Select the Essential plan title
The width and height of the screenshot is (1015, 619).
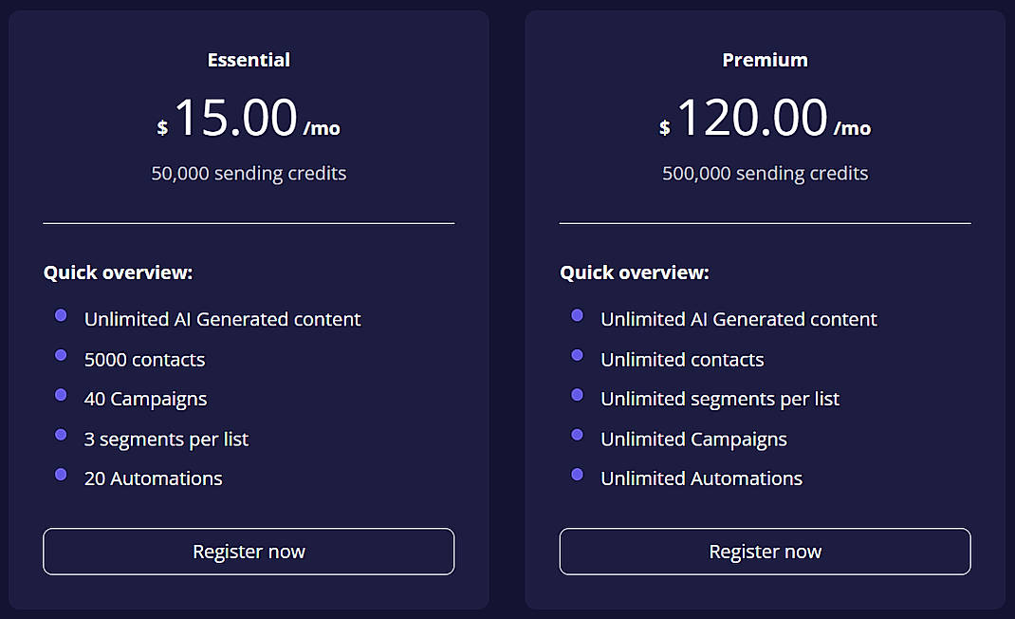click(x=249, y=59)
